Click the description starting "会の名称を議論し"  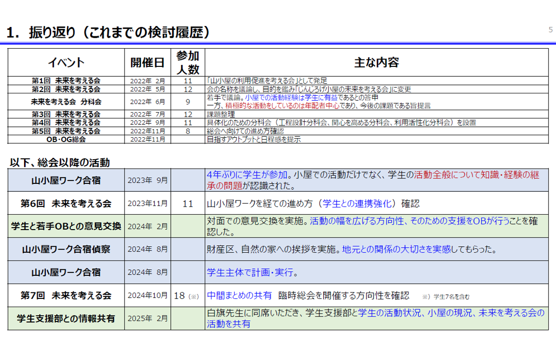(x=309, y=89)
